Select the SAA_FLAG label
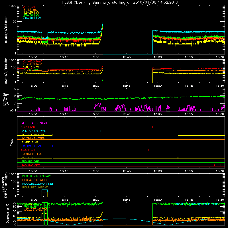 tap(28, 150)
